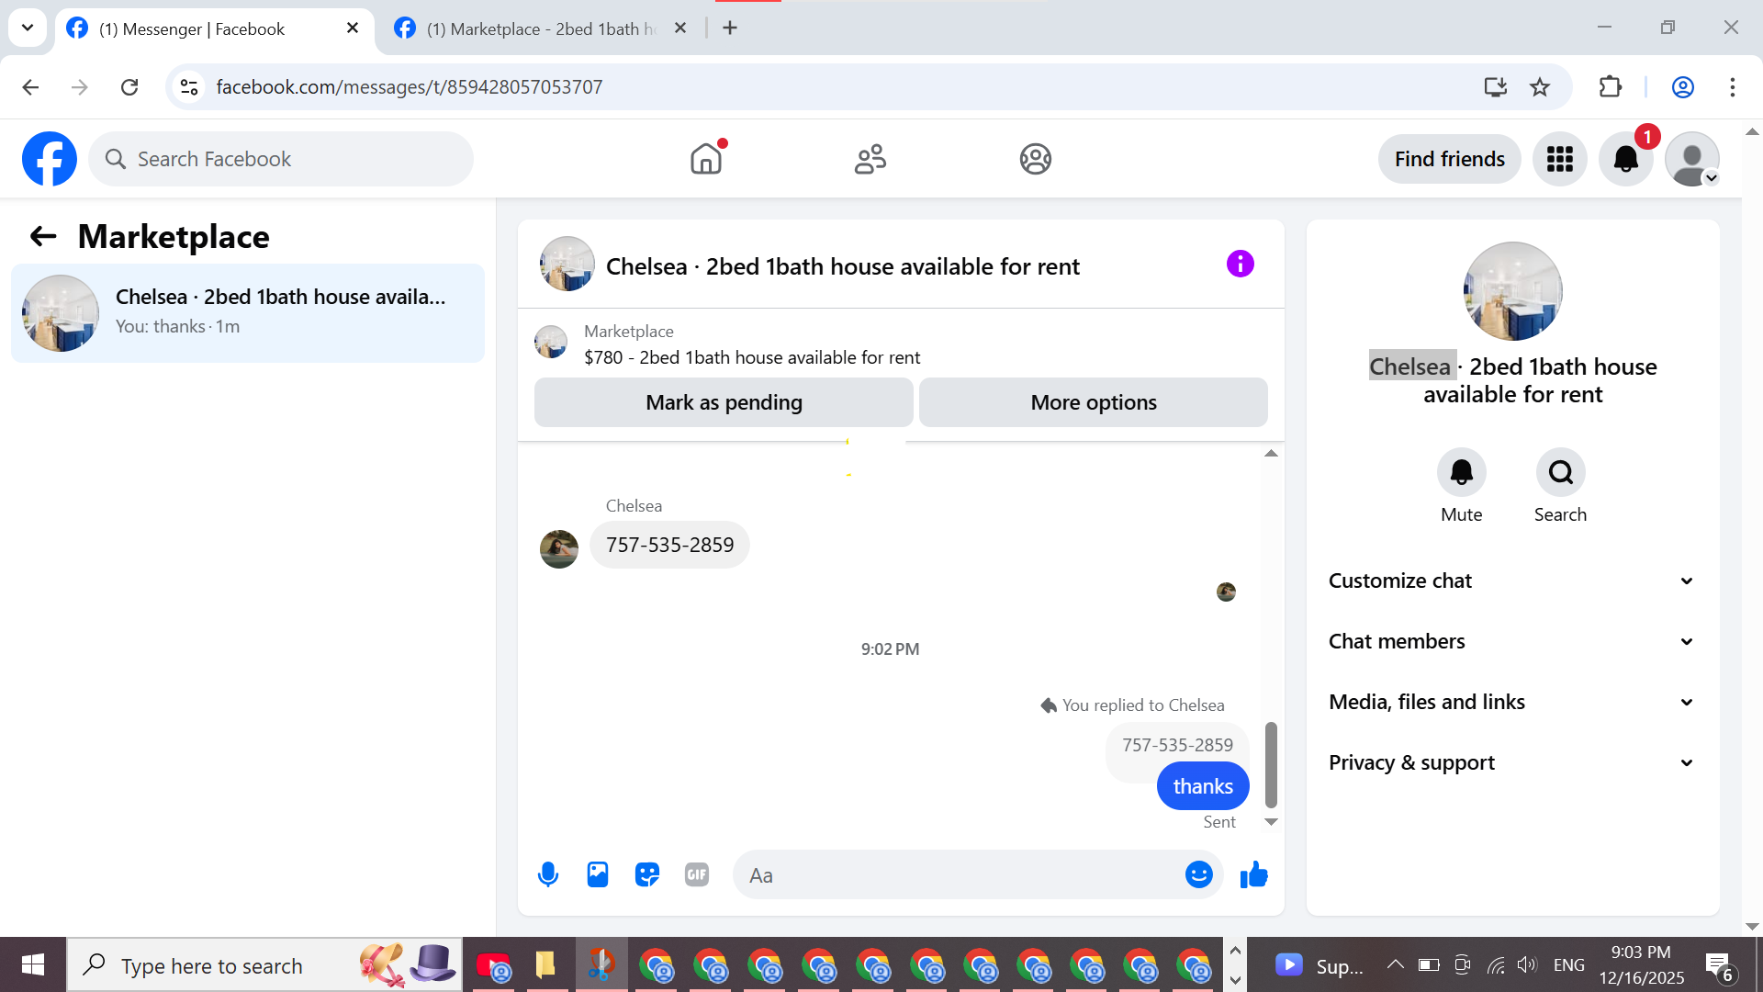Click the conversation header listing avatar
Viewport: 1763px width, 992px height.
point(567,264)
